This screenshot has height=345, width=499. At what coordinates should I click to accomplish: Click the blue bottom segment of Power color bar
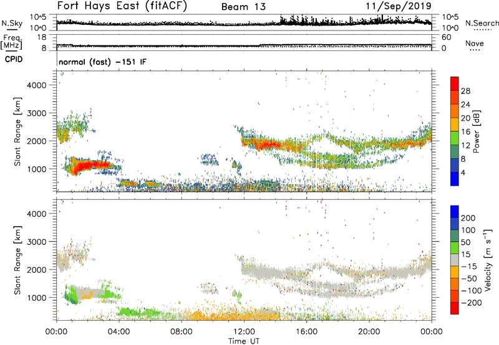[455, 179]
